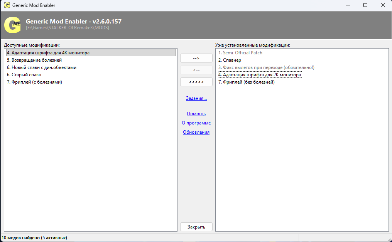
Task: Select installed 7. Фриплей (без болезней)
Action: tap(246, 82)
